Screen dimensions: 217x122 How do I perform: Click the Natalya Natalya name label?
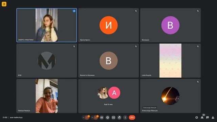click(x=24, y=111)
